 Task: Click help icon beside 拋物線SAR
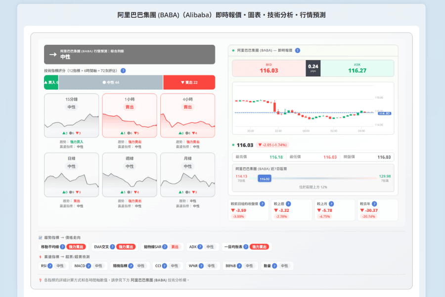click(165, 247)
